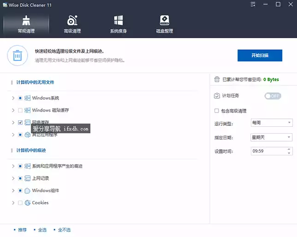The width and height of the screenshot is (297, 237).
Task: Expand the Windows组件 row
Action: tap(13, 190)
